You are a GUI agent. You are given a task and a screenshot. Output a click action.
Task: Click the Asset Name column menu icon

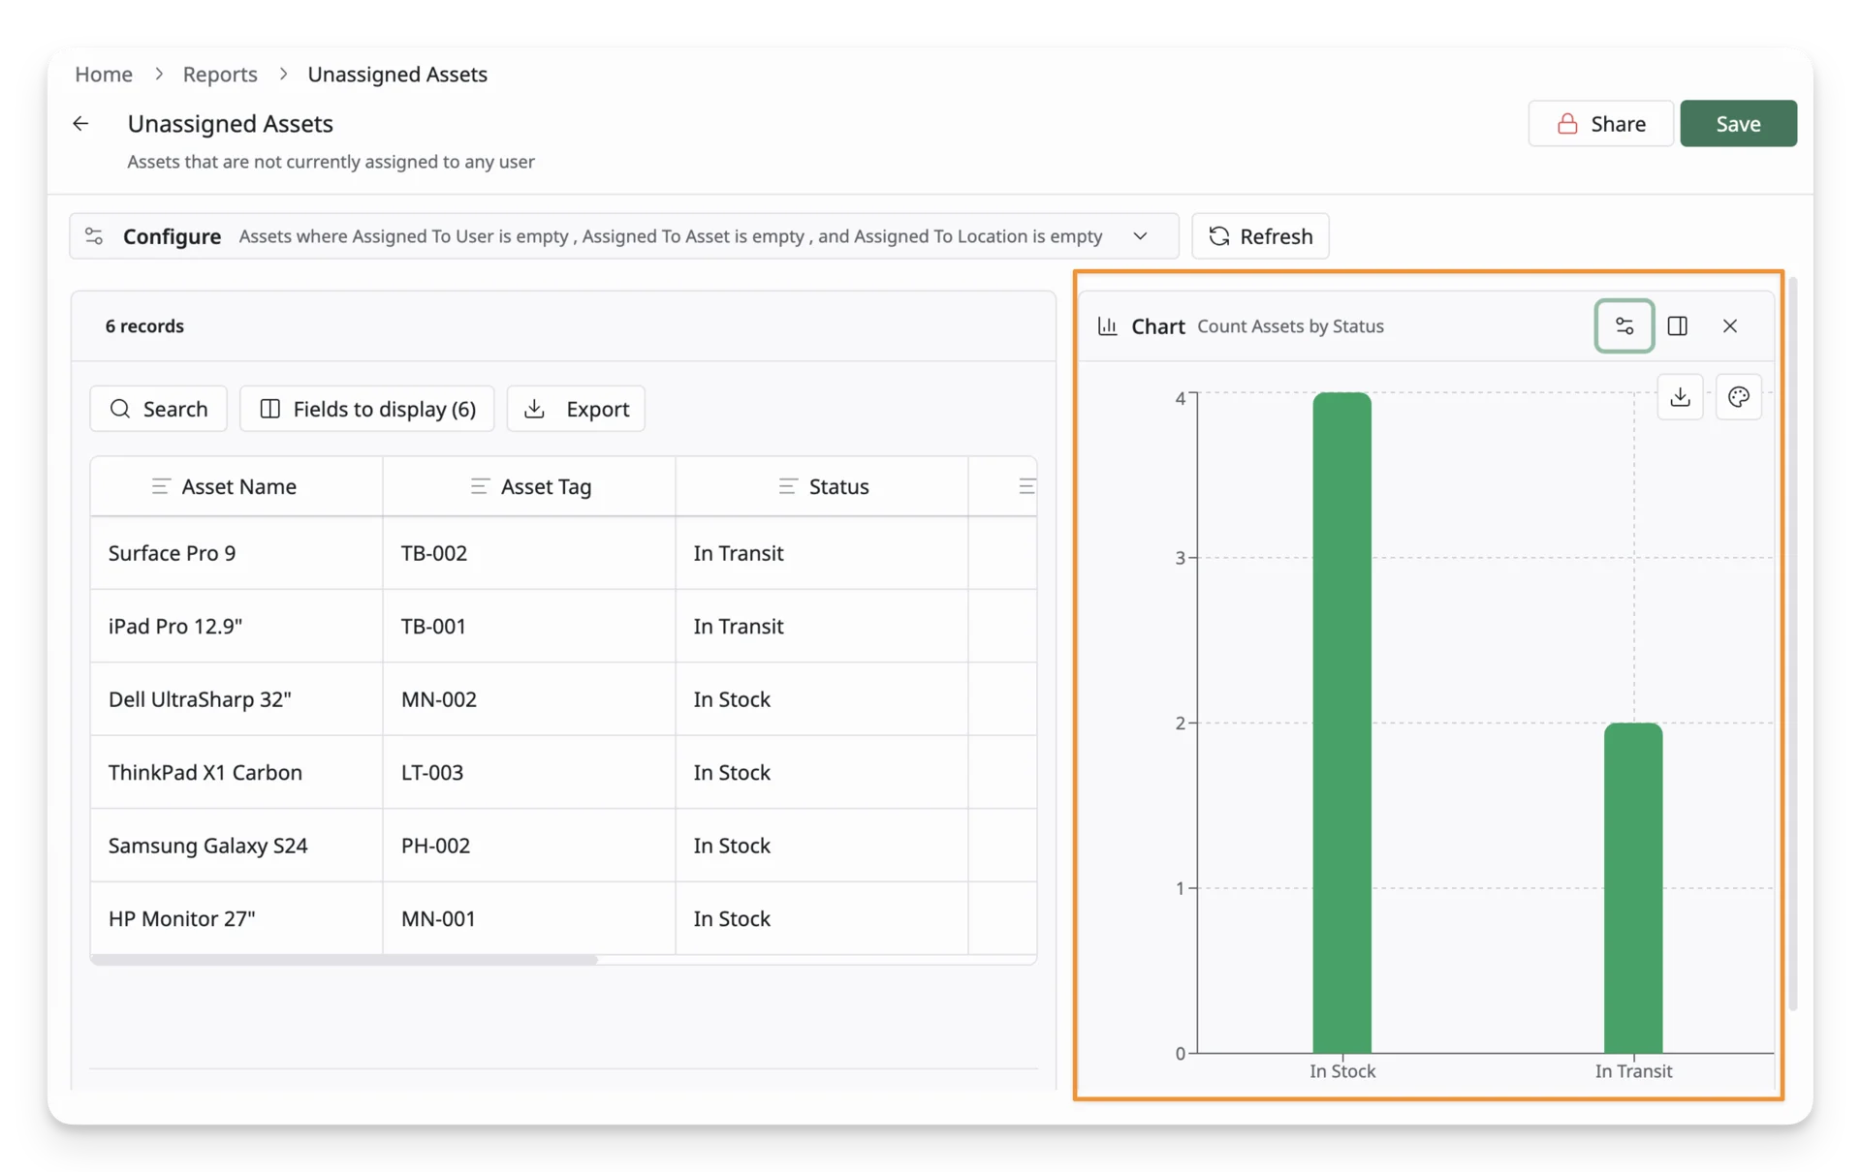[x=161, y=486]
